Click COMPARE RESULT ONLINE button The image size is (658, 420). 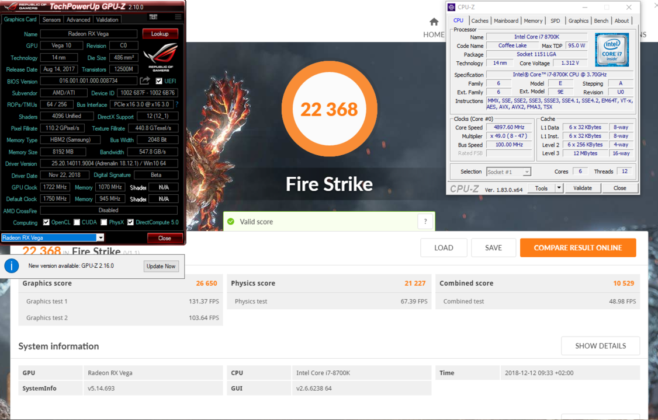578,247
